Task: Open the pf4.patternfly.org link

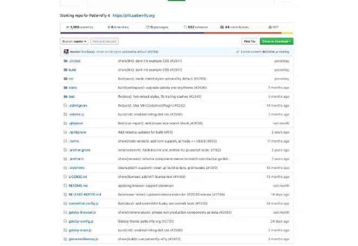Action: [132, 15]
